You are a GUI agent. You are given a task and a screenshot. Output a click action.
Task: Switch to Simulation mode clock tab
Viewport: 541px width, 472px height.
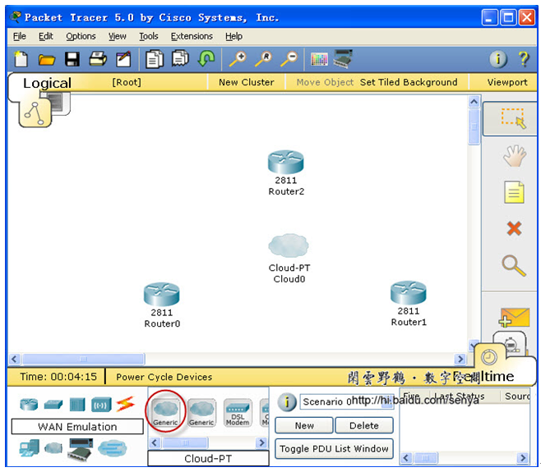(511, 343)
